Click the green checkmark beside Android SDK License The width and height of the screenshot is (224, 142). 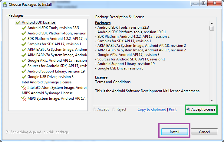point(18,22)
